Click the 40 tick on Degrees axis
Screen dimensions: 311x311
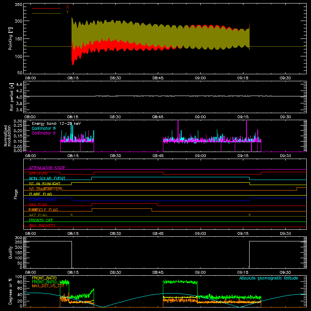coord(20,295)
